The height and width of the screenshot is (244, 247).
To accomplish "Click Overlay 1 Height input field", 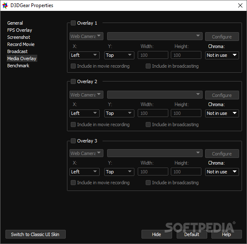I will [x=186, y=55].
